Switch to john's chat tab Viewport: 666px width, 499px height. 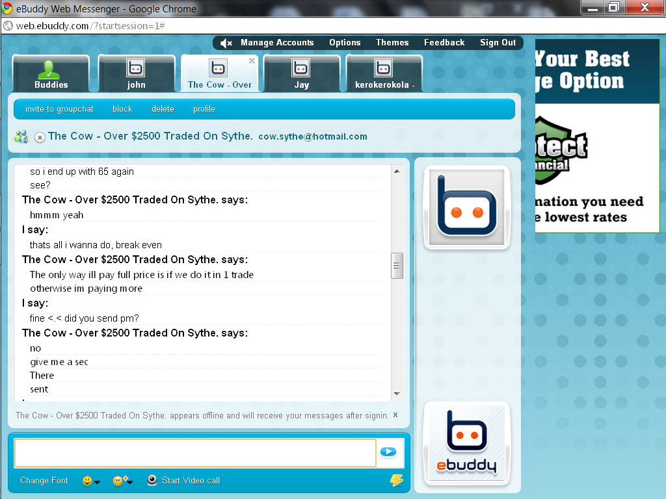(137, 73)
